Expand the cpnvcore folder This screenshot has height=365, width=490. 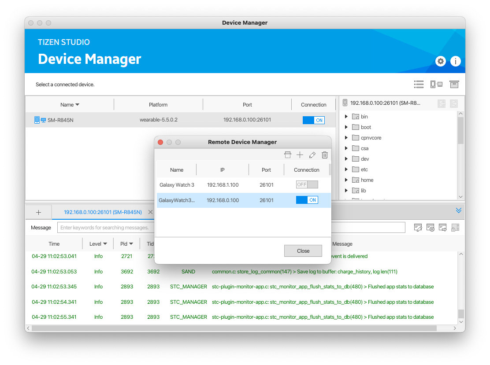click(x=346, y=138)
